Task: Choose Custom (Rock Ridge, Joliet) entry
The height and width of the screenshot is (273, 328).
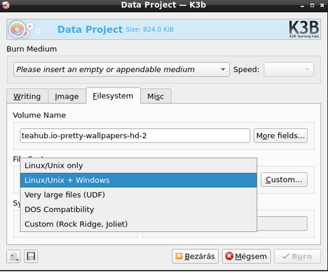Action: (139, 224)
